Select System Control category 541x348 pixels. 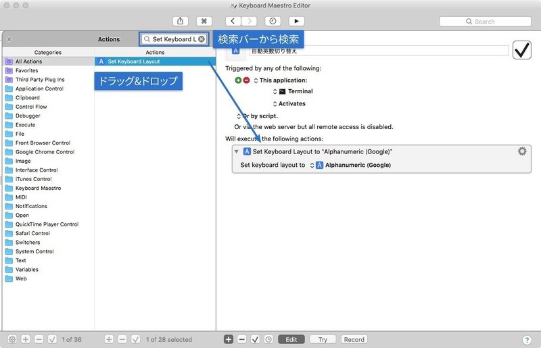click(49, 251)
